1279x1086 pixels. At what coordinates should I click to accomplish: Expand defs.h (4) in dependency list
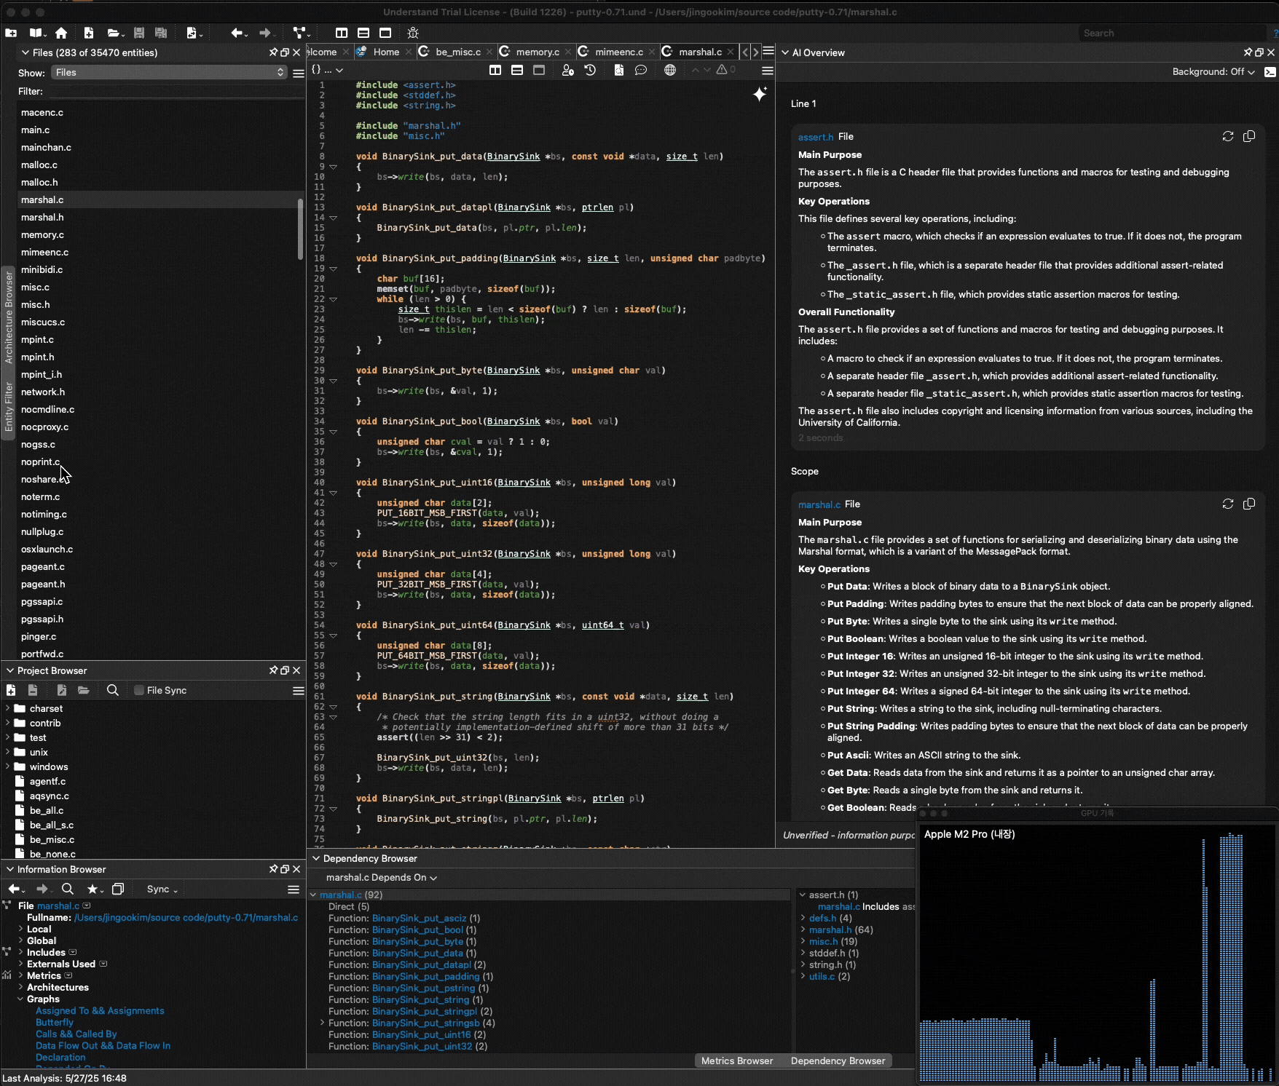point(803,918)
